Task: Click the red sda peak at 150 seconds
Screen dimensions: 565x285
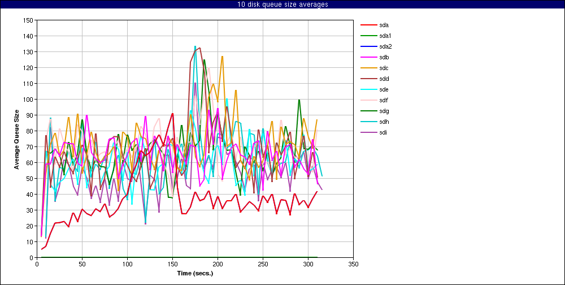Action: coord(172,114)
